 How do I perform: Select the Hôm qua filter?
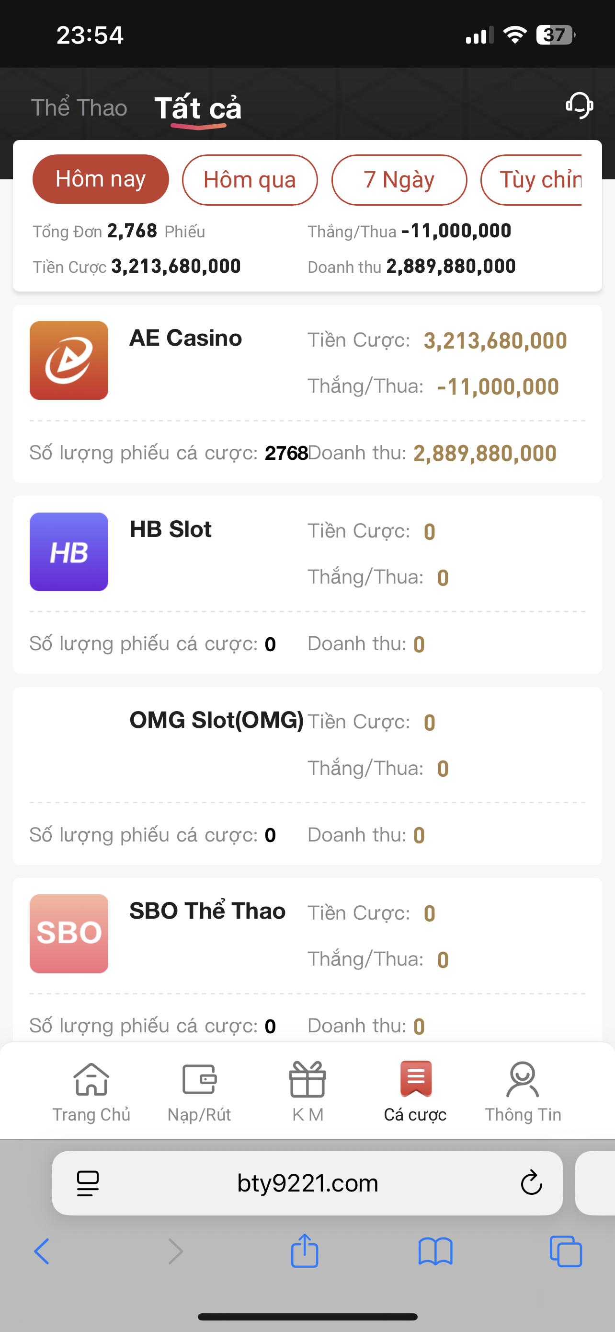tap(250, 180)
